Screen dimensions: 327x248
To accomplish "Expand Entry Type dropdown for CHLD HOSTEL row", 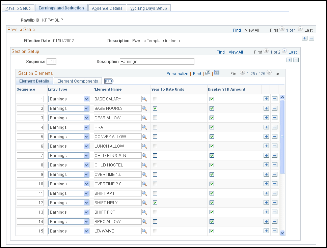I will point(86,165).
